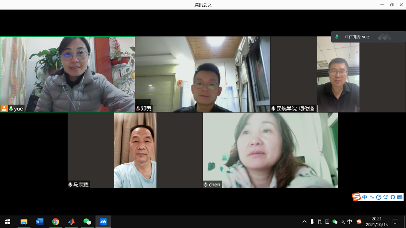Toggle Chinese/English mode on Sogou toolbar
The image size is (406, 228).
point(365,197)
